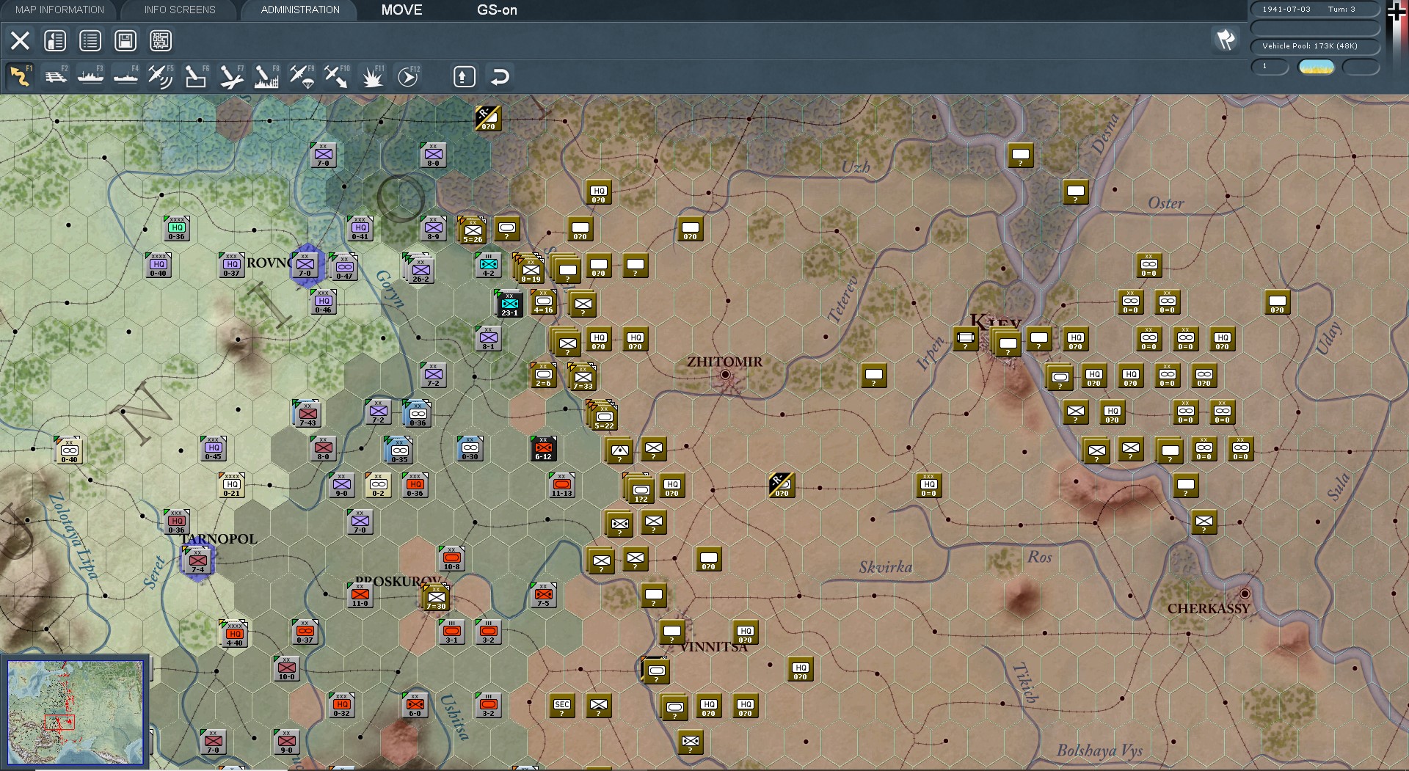
Task: Open the commander's report icon
Action: coord(55,40)
